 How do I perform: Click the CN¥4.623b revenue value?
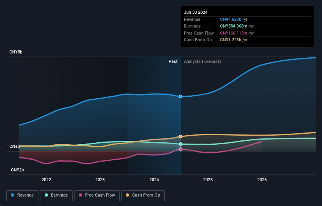tap(231, 19)
